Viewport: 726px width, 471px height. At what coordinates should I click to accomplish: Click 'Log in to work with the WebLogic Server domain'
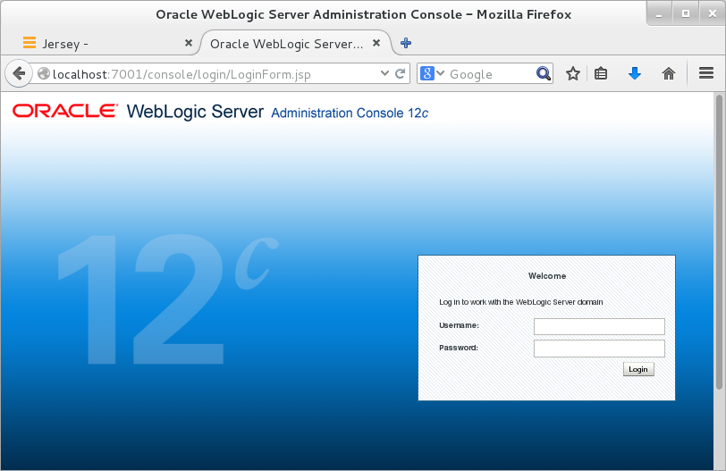[521, 302]
